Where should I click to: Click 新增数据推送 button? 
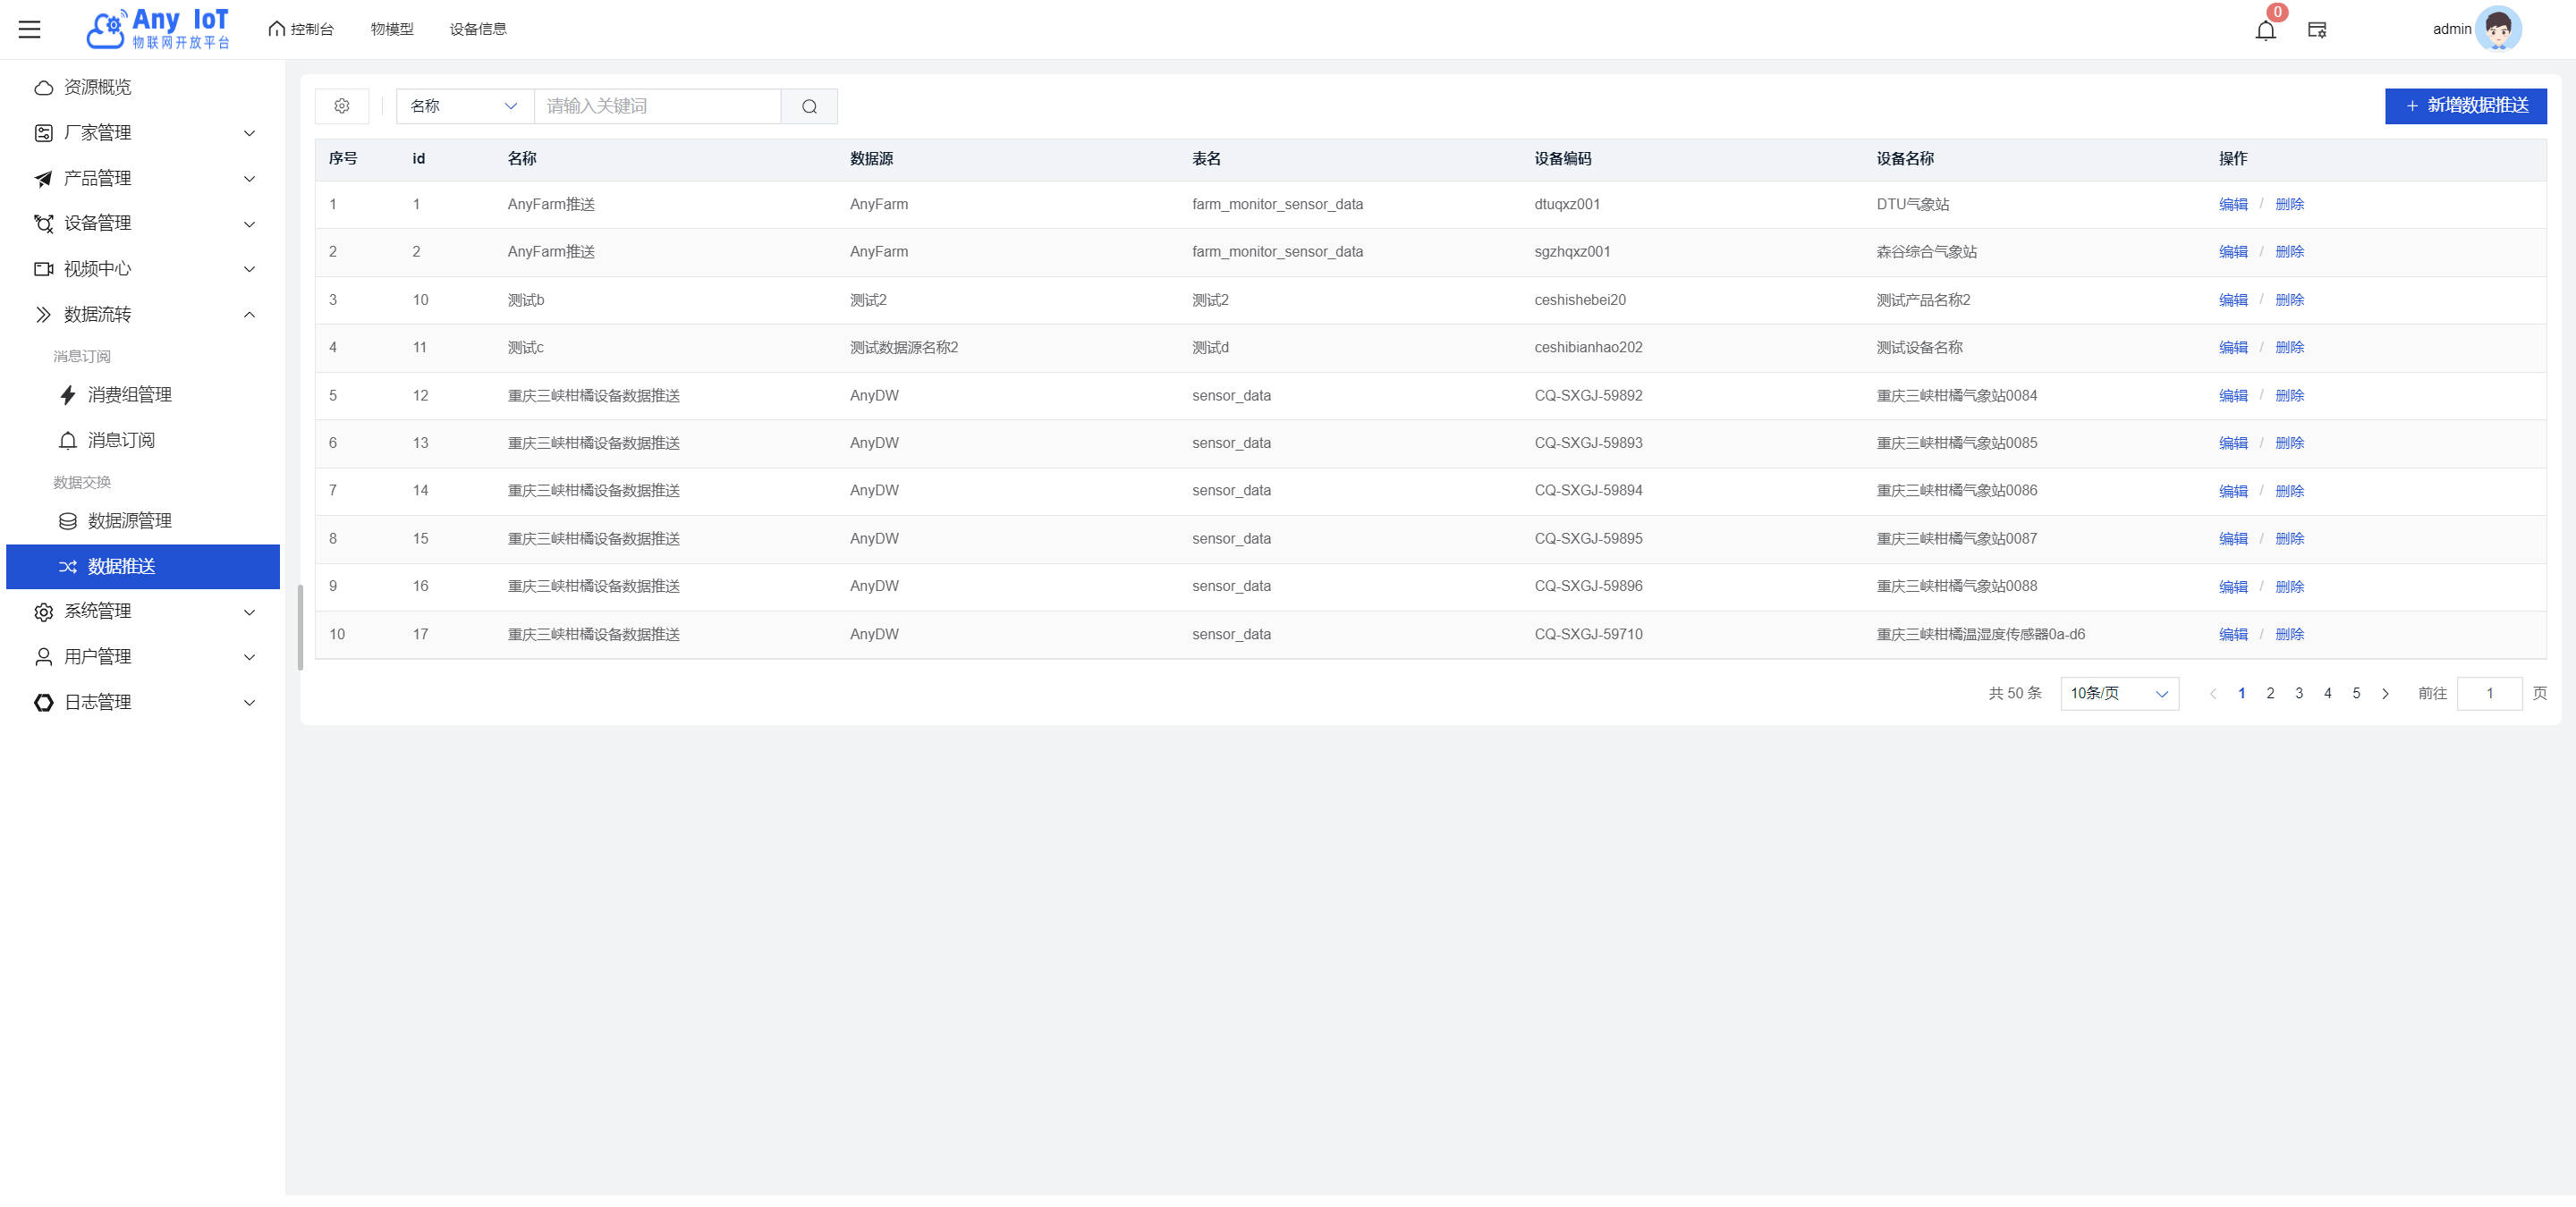(2465, 106)
